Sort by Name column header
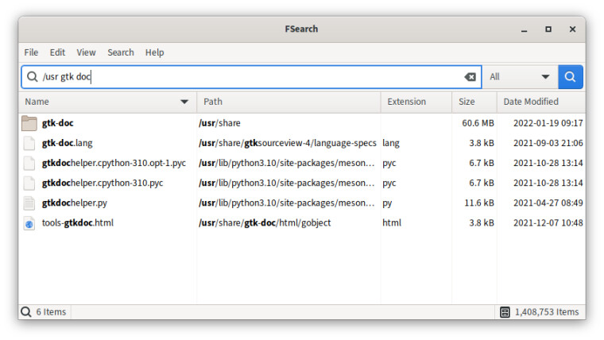 (x=107, y=102)
